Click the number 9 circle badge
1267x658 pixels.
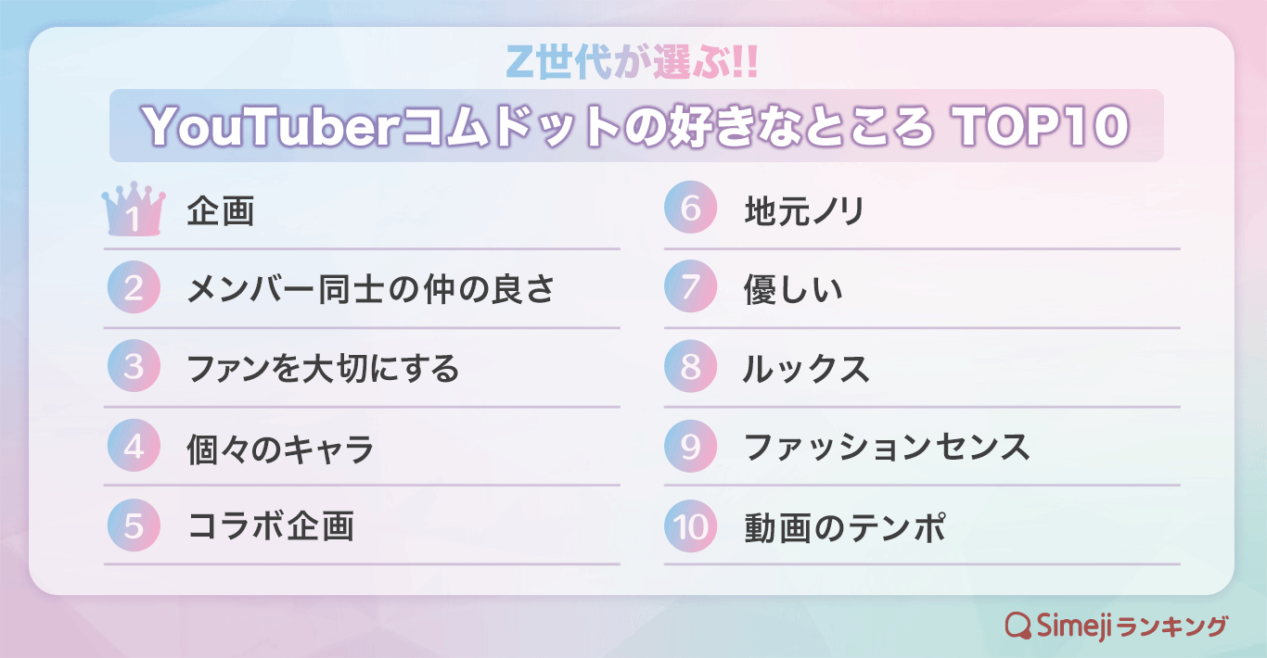pyautogui.click(x=691, y=447)
